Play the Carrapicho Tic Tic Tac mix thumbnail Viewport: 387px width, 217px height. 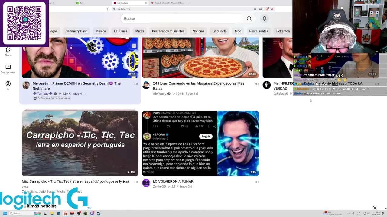point(80,143)
